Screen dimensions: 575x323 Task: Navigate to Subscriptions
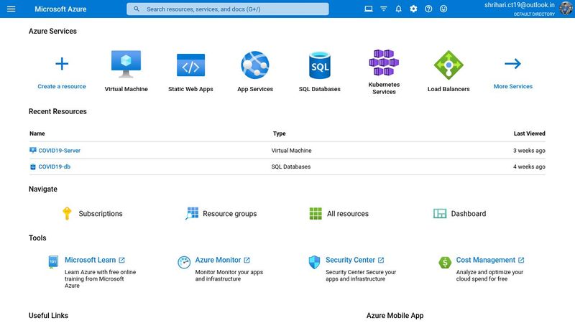click(101, 213)
